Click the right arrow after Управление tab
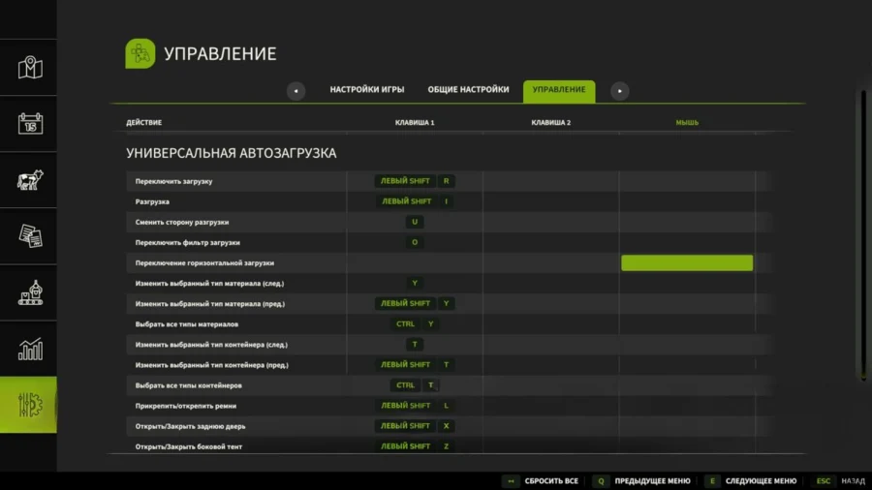Viewport: 872px width, 490px height. [x=619, y=91]
